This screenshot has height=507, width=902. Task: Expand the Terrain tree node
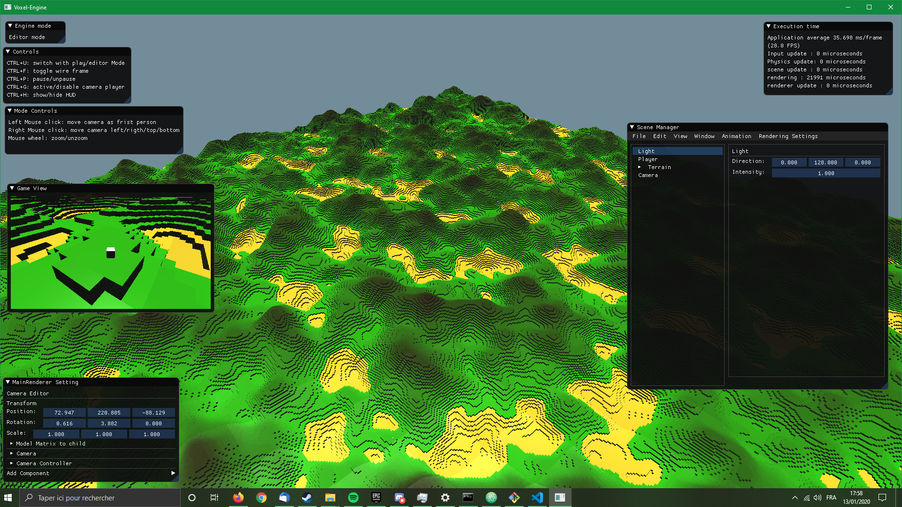pyautogui.click(x=640, y=167)
